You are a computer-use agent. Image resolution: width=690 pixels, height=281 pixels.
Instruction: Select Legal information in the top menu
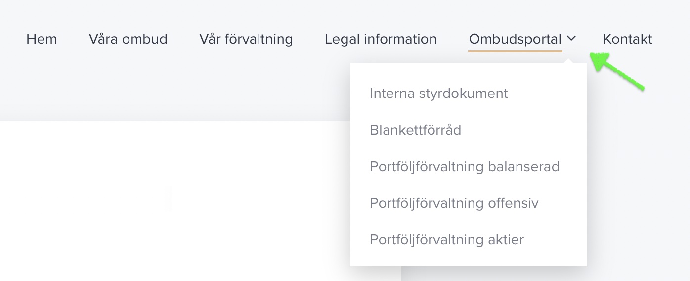point(381,39)
